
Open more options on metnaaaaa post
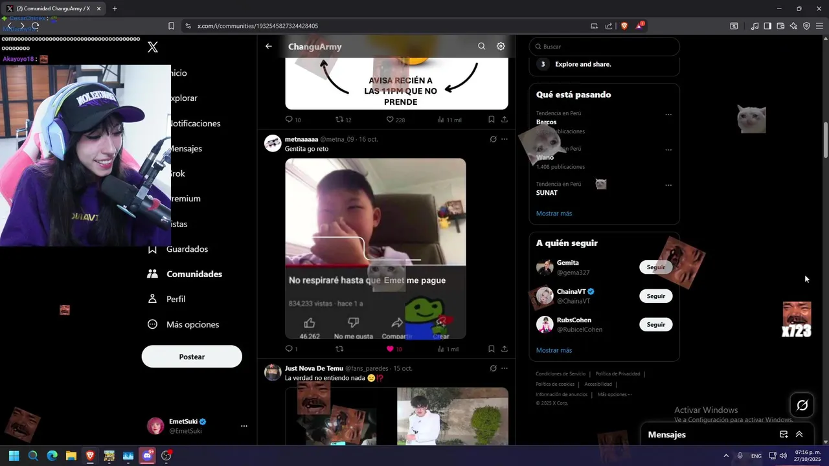click(505, 139)
